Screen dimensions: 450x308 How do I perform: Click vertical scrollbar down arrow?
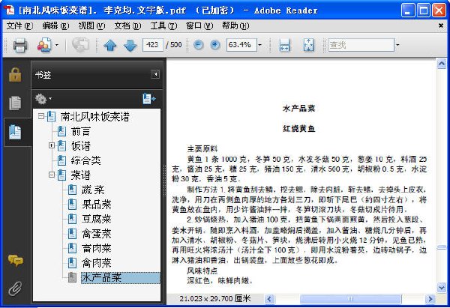pos(442,287)
